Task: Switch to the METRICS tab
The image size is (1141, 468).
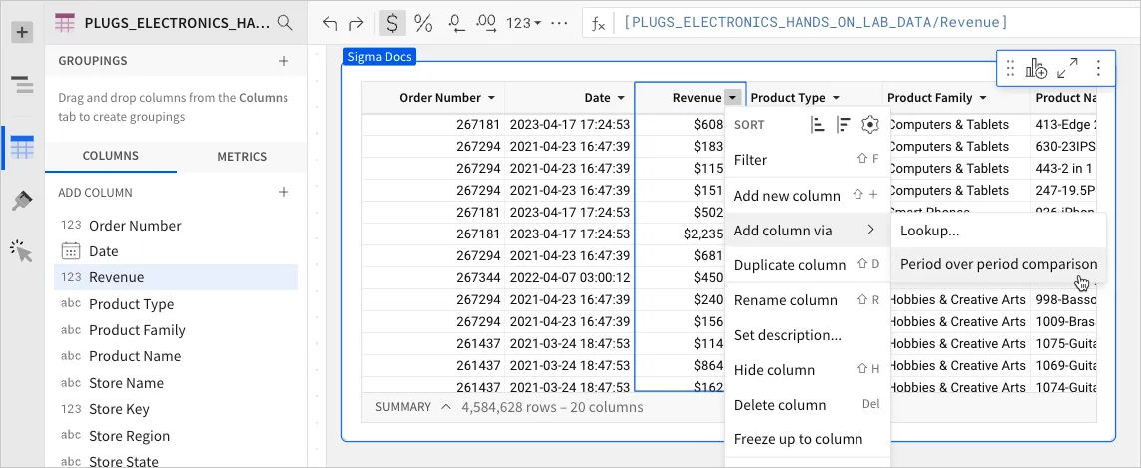Action: pos(242,156)
